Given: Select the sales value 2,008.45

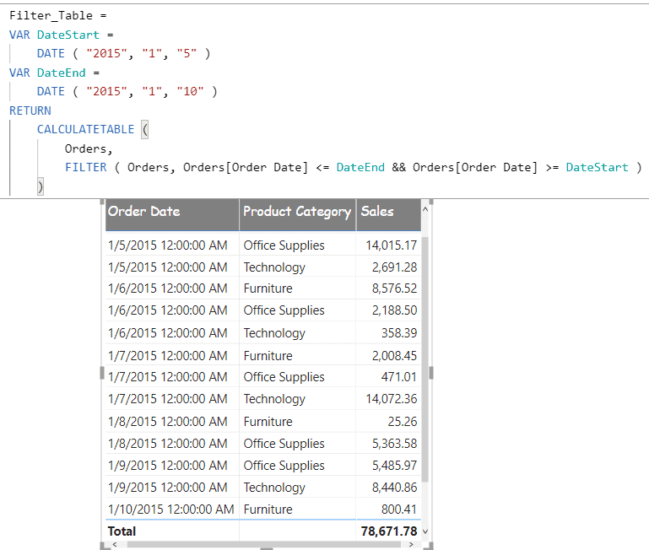Looking at the screenshot, I should click(x=394, y=356).
